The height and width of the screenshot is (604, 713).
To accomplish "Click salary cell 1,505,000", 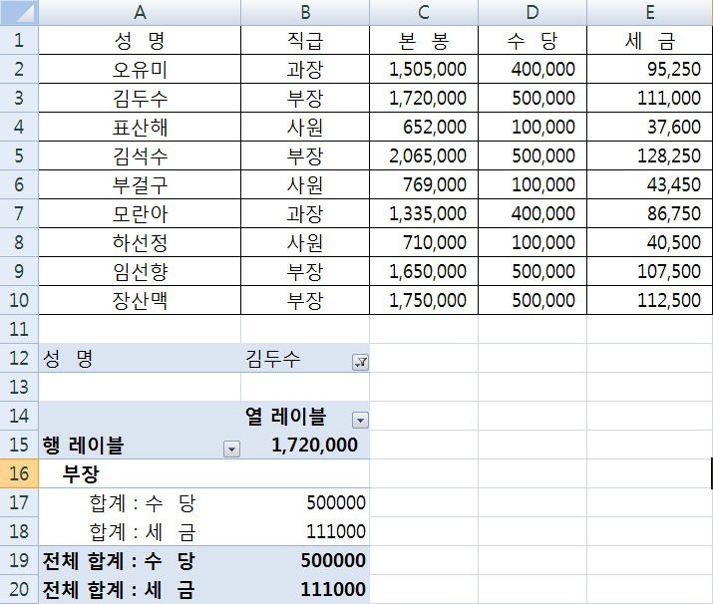I will (424, 69).
